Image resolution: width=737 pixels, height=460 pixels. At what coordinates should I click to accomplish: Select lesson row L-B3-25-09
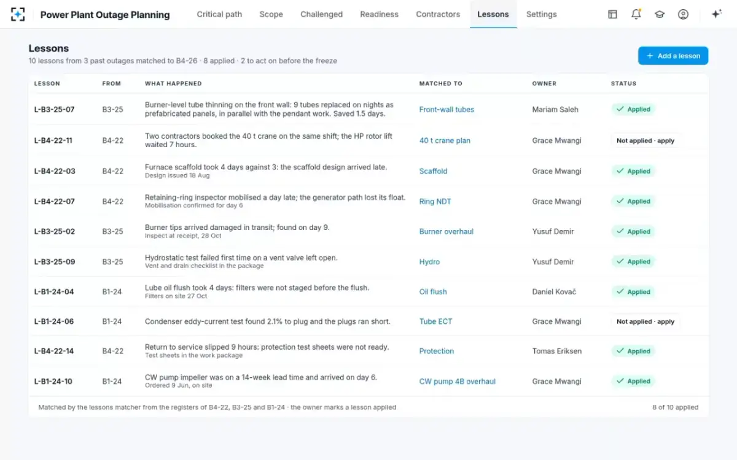(368, 262)
